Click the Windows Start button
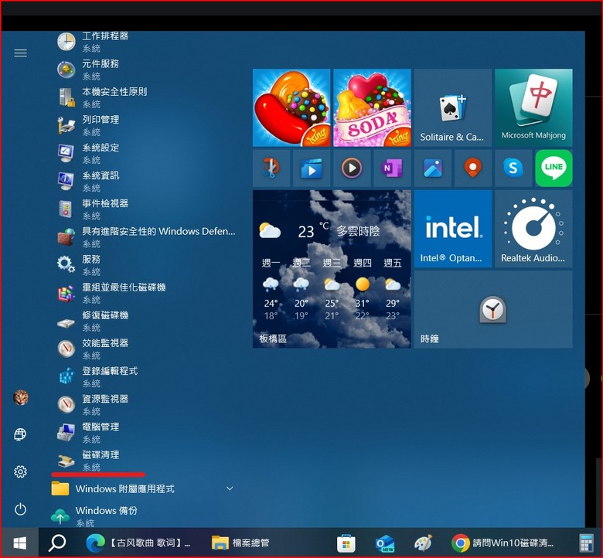 pyautogui.click(x=19, y=543)
